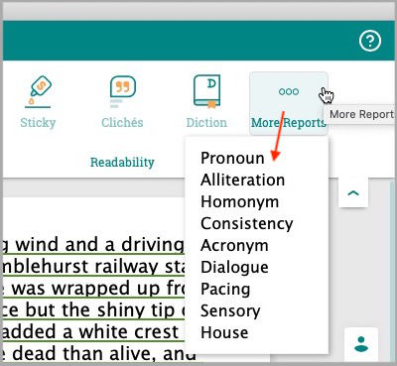Image resolution: width=397 pixels, height=366 pixels.
Task: Run the Sensory report
Action: pyautogui.click(x=230, y=310)
